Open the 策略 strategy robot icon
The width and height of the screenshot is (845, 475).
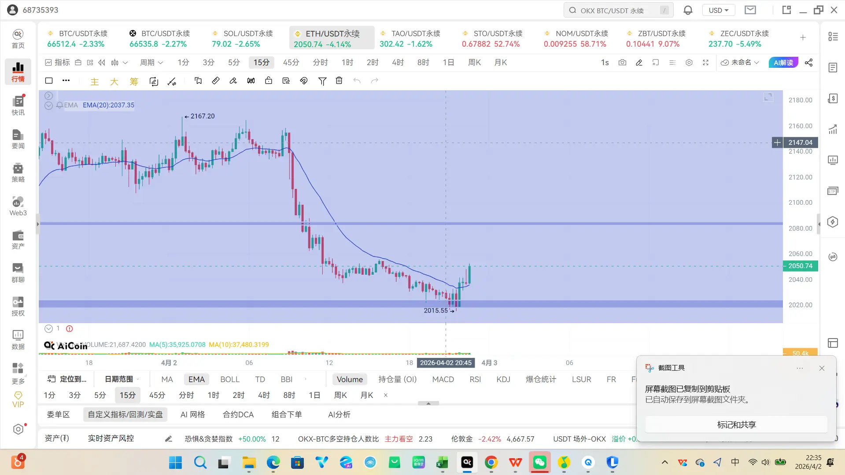[18, 173]
